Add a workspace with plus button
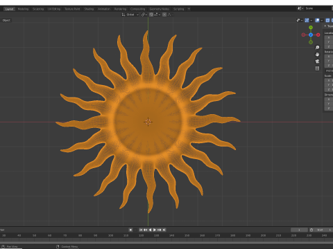Image resolution: width=333 pixels, height=249 pixels. [x=189, y=9]
